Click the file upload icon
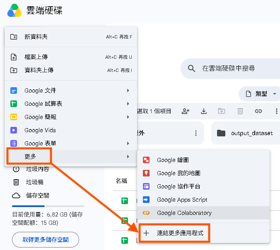The height and width of the screenshot is (250, 280). coord(14,57)
